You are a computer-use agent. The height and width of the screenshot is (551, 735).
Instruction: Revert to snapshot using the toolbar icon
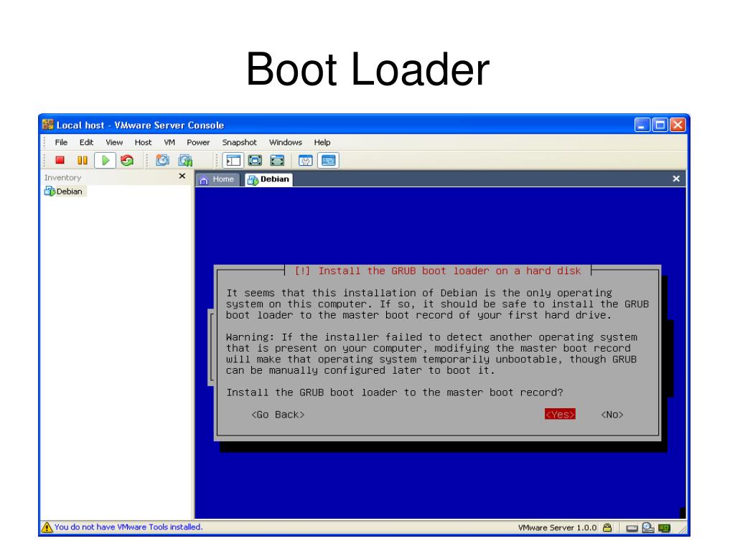click(186, 160)
